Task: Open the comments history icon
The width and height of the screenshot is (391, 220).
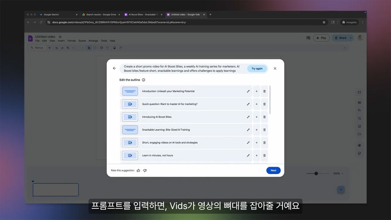Action: click(x=309, y=38)
